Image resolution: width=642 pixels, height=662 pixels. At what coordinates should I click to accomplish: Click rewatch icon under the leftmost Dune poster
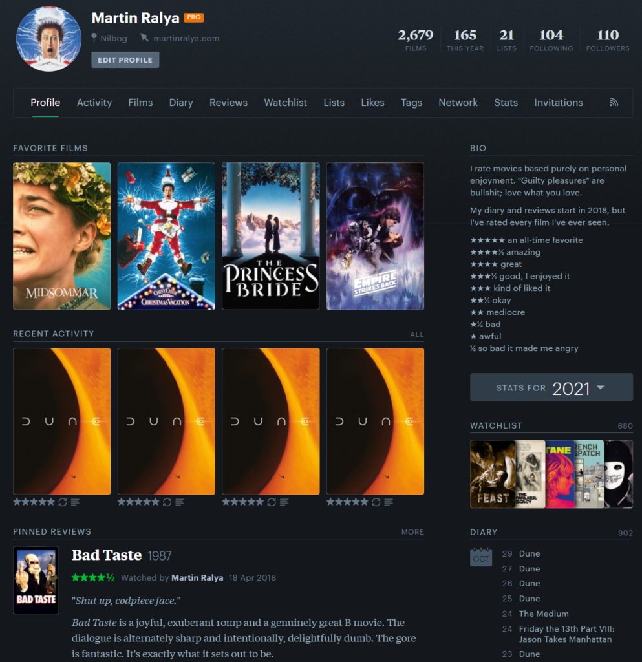coord(63,502)
